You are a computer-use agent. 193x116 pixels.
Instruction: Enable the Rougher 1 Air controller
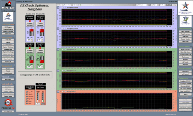pos(30,50)
